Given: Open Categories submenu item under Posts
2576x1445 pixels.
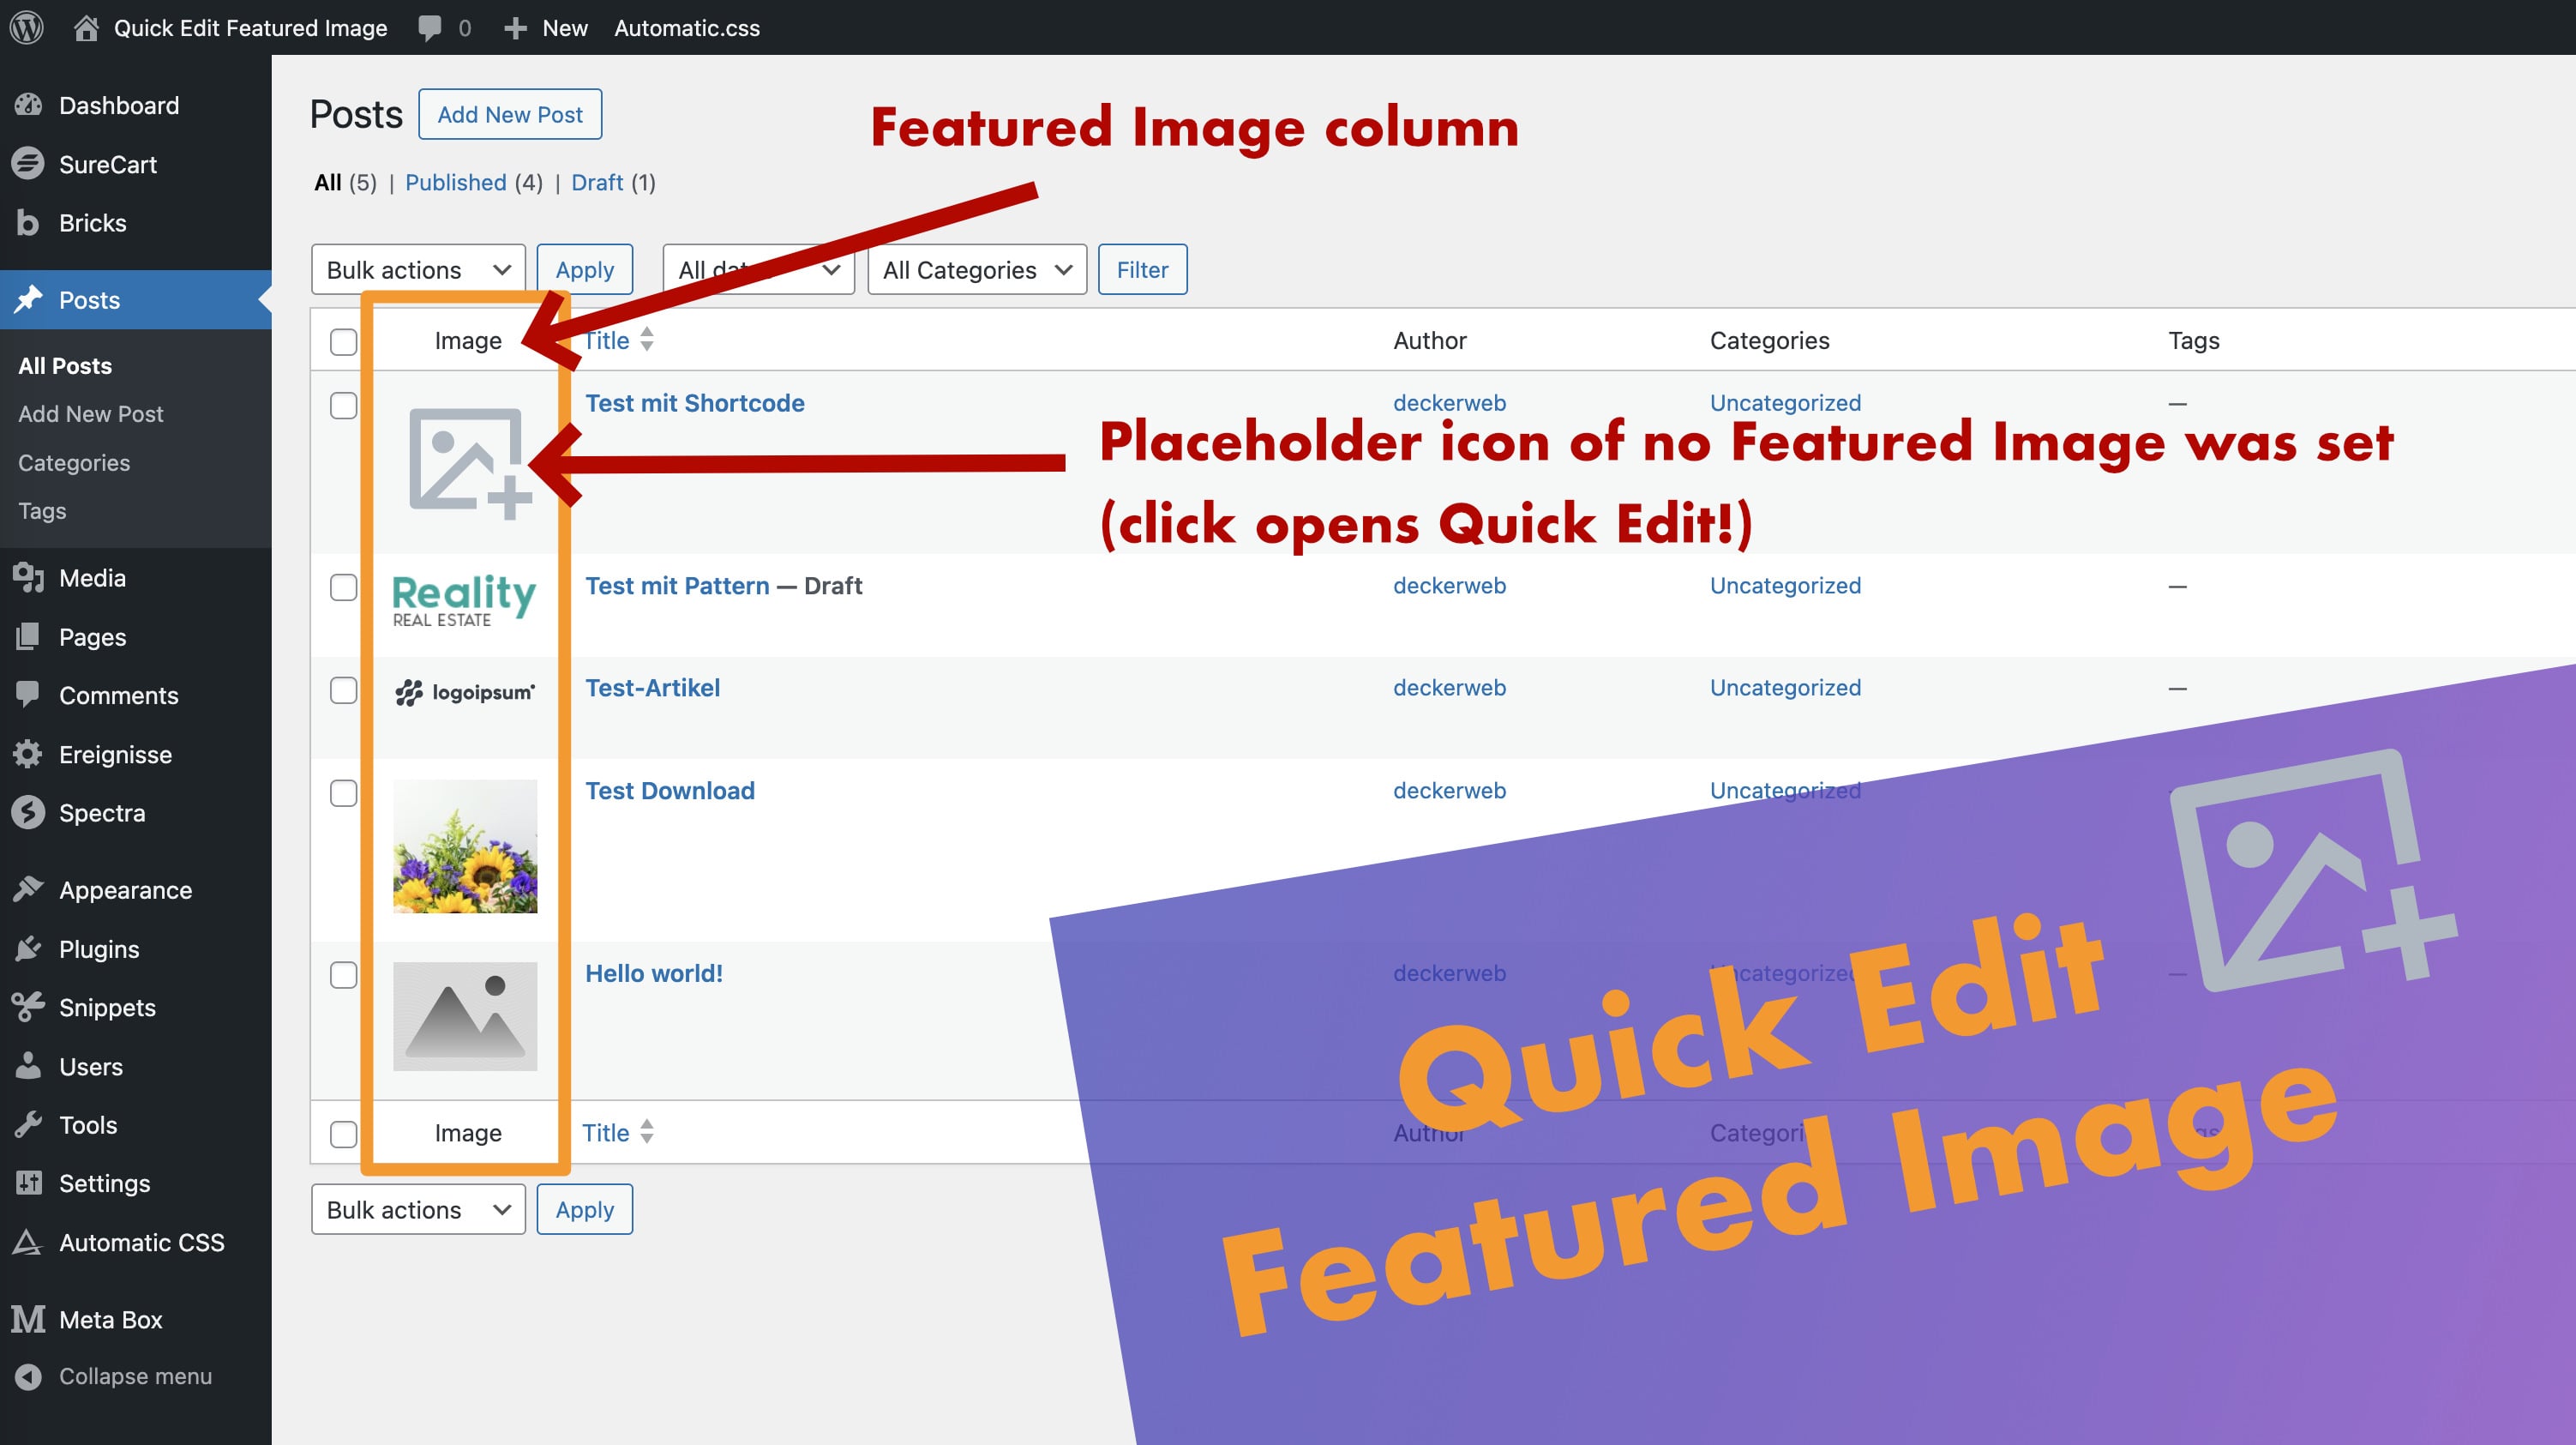Looking at the screenshot, I should (74, 462).
